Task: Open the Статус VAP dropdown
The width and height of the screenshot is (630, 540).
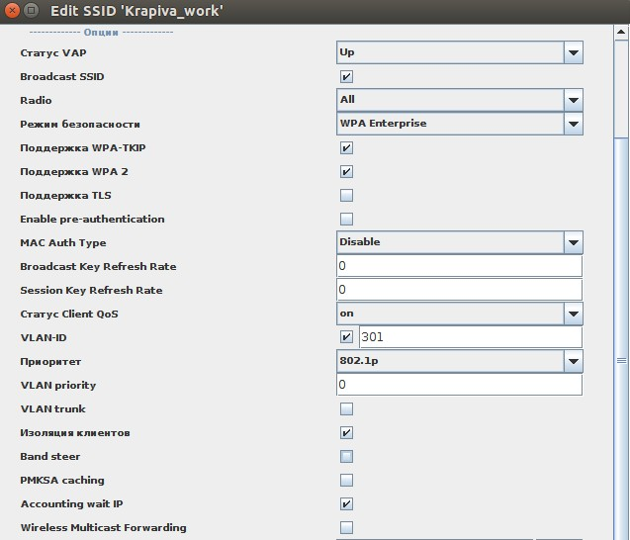Action: click(x=573, y=52)
